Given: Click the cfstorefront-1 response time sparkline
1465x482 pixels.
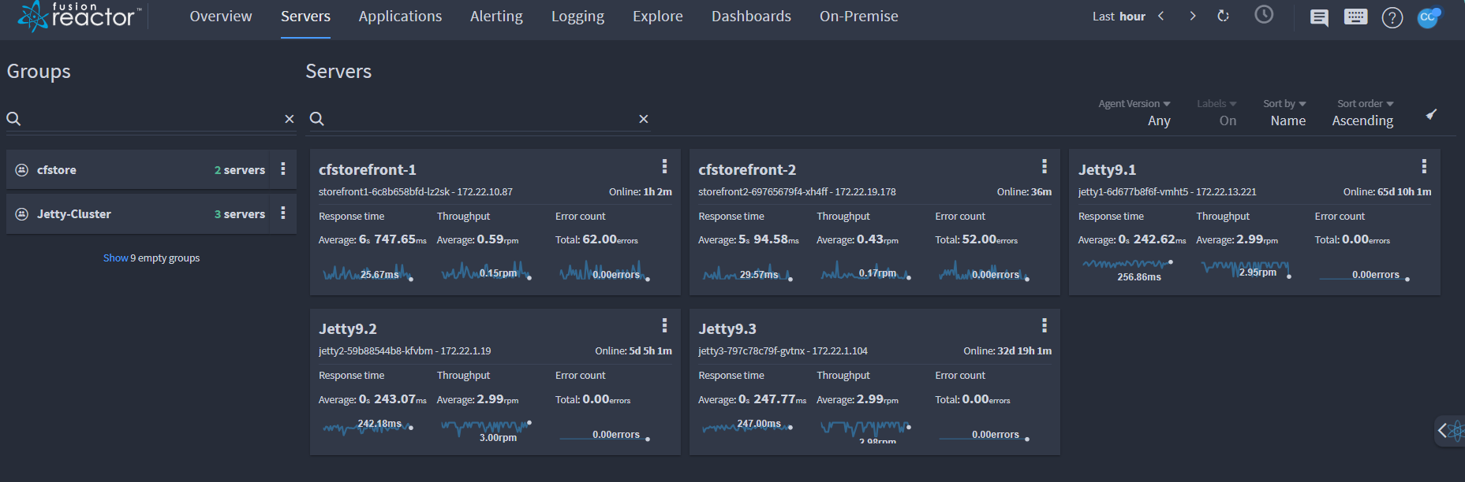Looking at the screenshot, I should 368,273.
